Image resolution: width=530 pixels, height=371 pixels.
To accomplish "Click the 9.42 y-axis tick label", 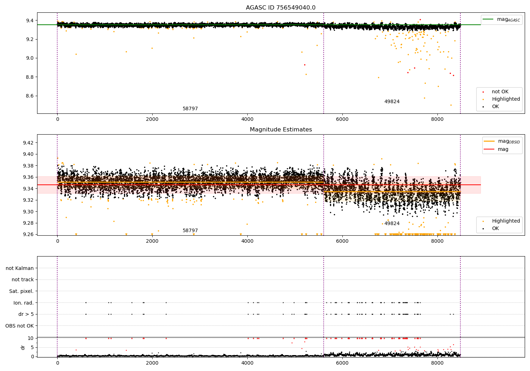I will (x=28, y=143).
